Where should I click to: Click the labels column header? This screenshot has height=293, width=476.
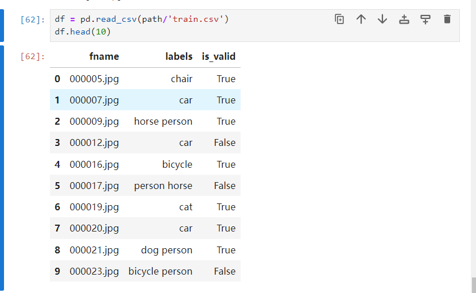(179, 56)
